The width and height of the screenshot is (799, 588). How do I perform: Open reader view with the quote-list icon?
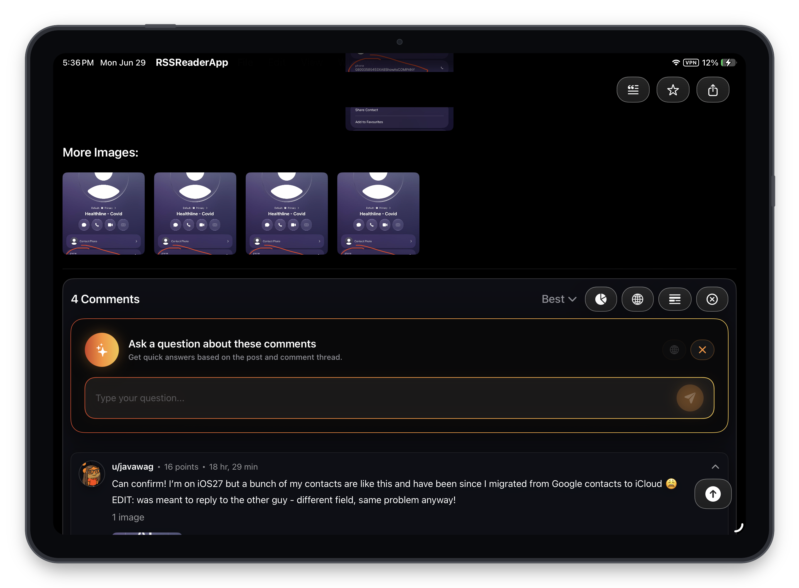pos(633,90)
